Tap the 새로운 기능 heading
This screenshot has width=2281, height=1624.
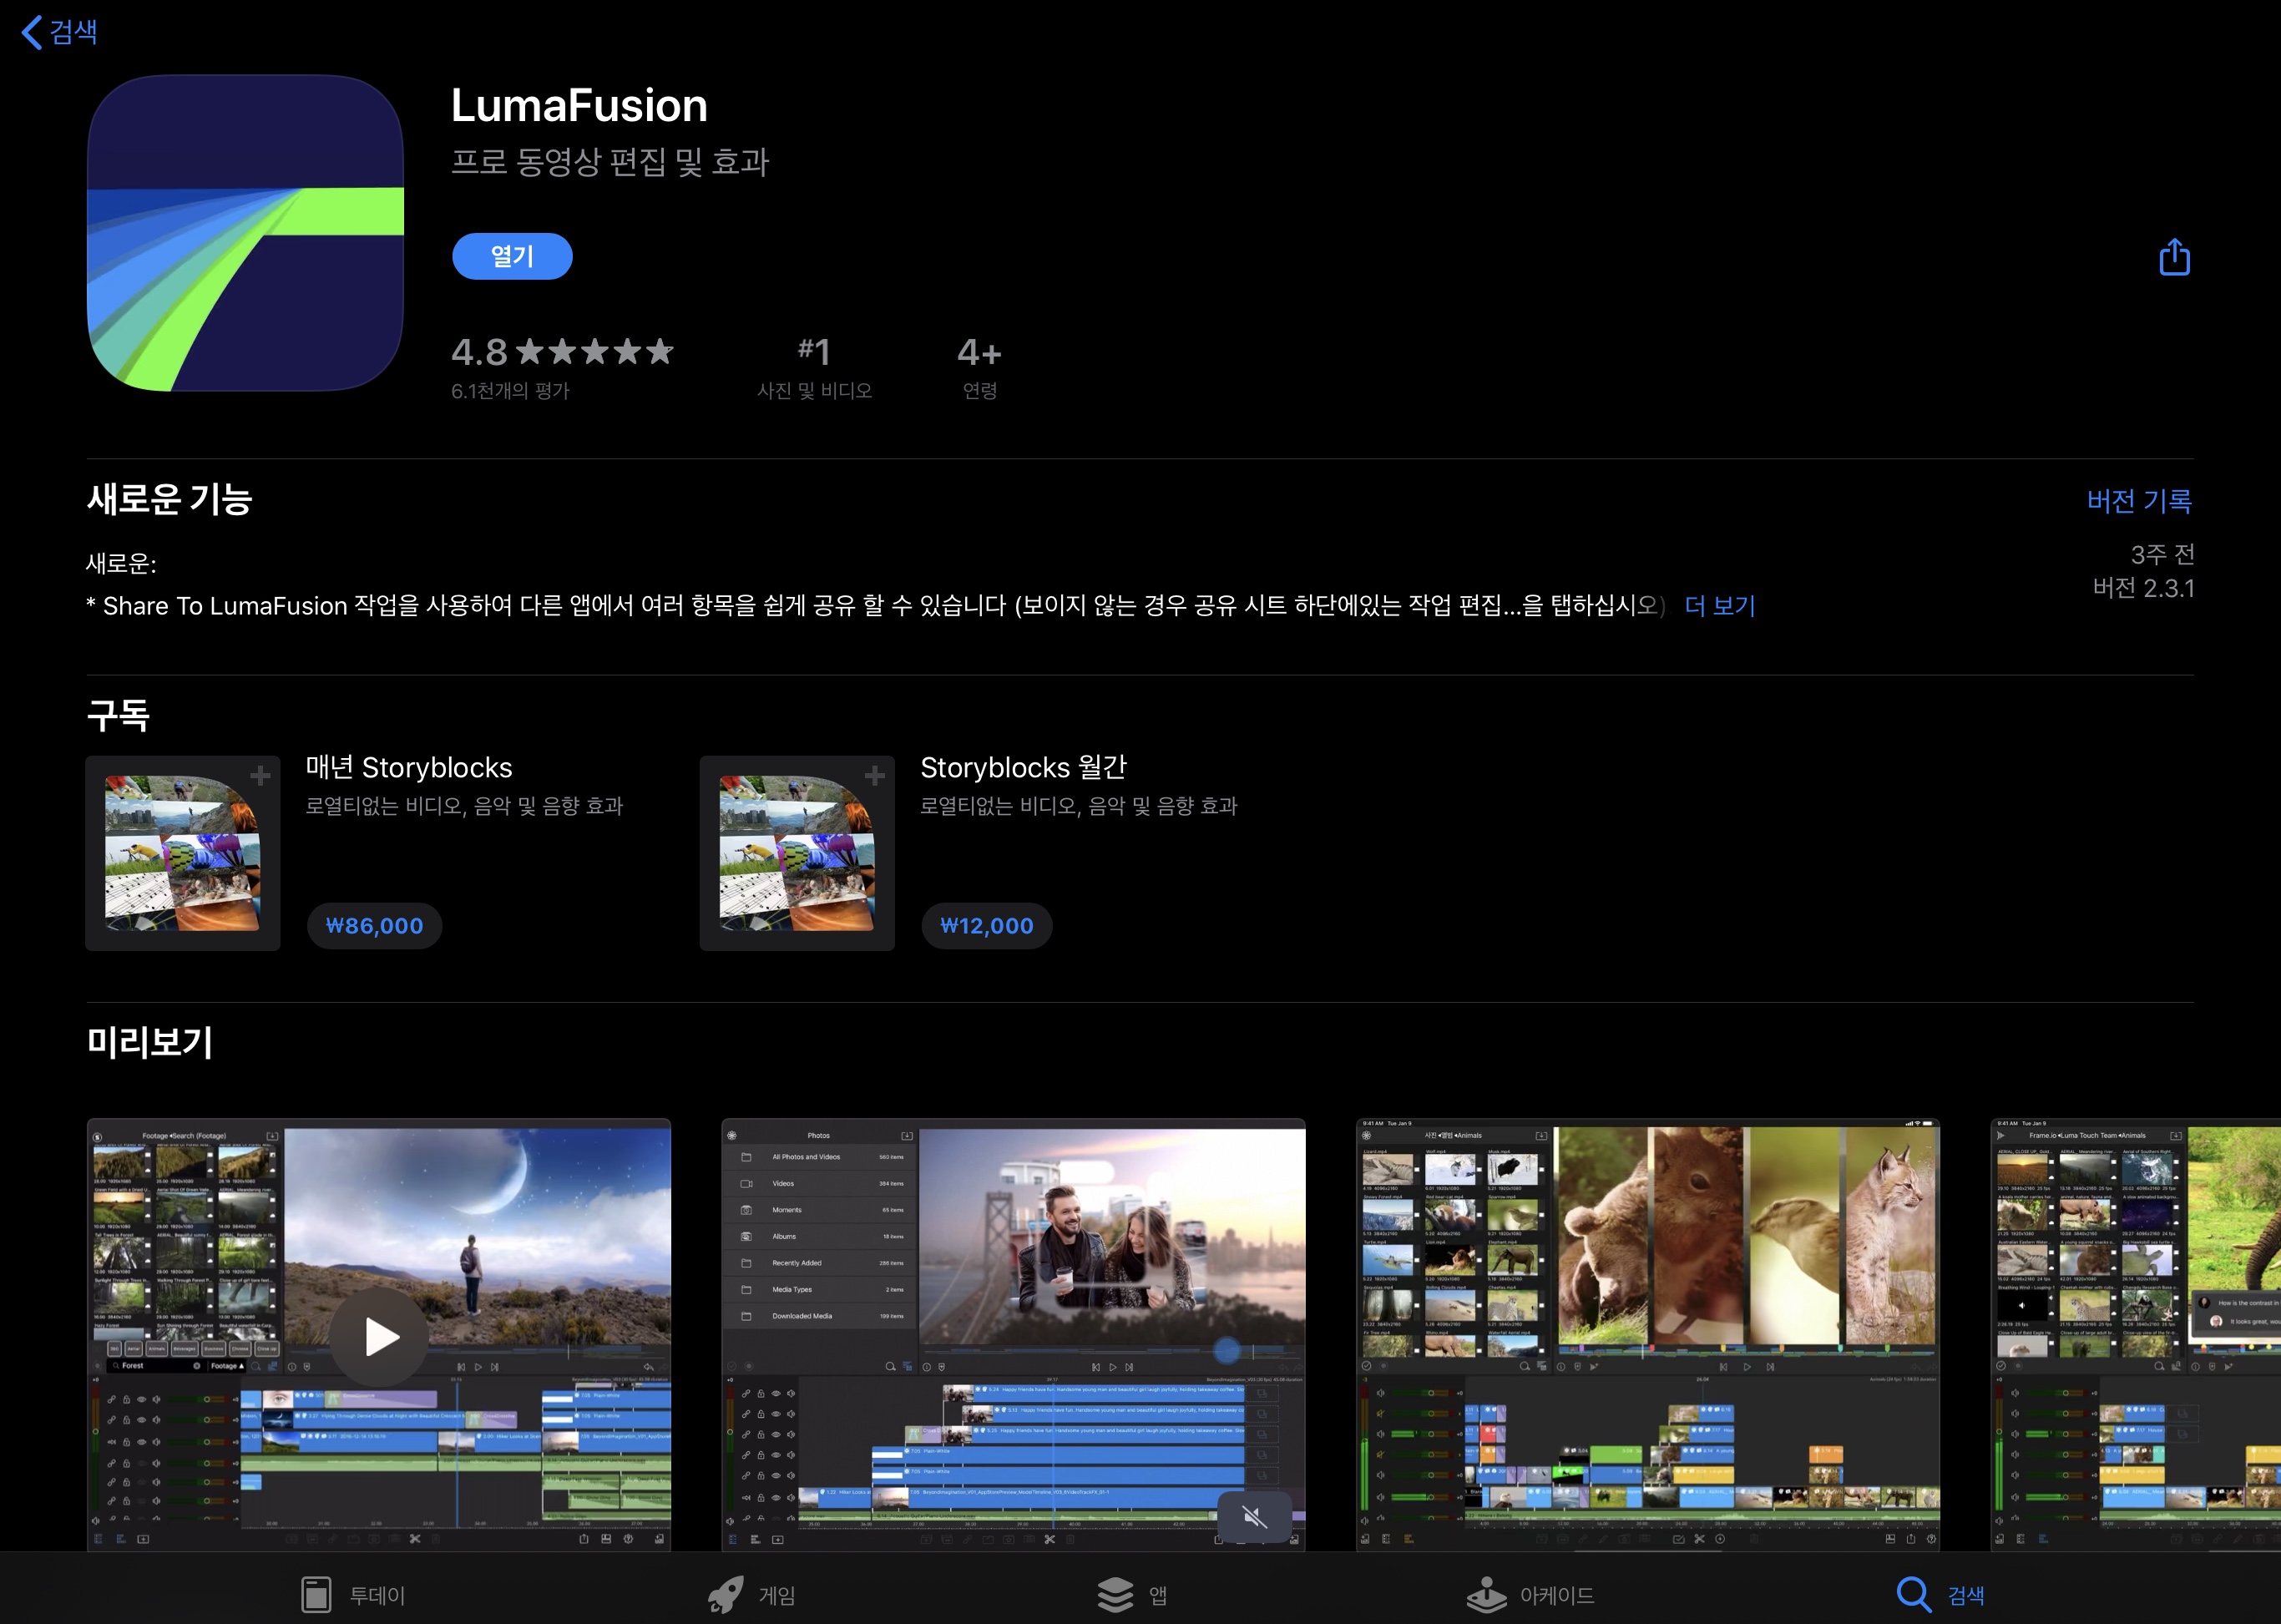[x=169, y=499]
